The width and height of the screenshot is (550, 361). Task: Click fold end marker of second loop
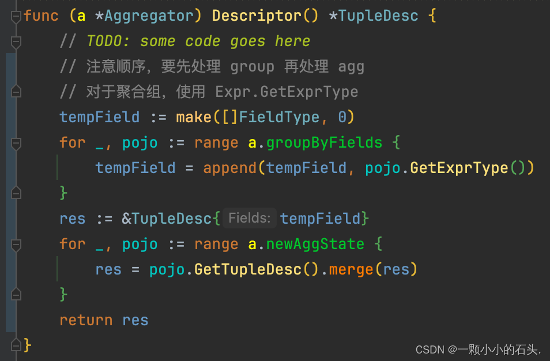[16, 294]
